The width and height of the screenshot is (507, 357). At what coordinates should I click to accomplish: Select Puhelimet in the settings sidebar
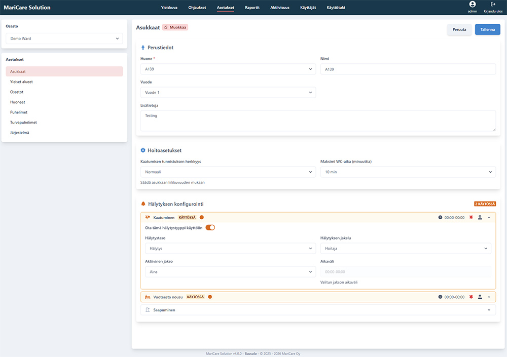point(19,112)
